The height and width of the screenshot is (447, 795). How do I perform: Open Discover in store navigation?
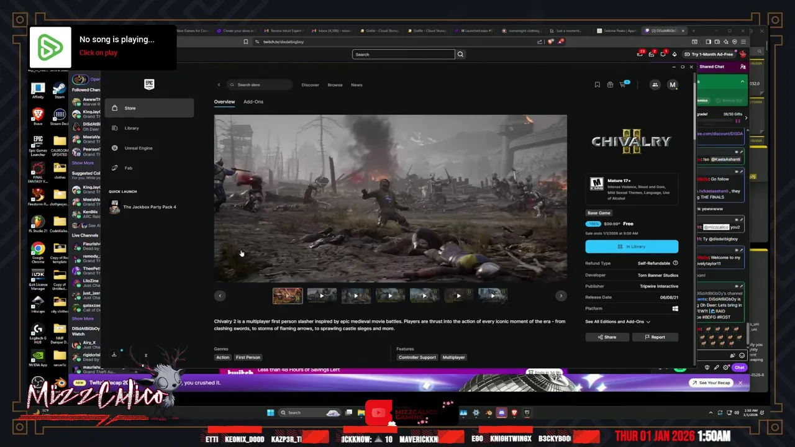click(x=310, y=85)
